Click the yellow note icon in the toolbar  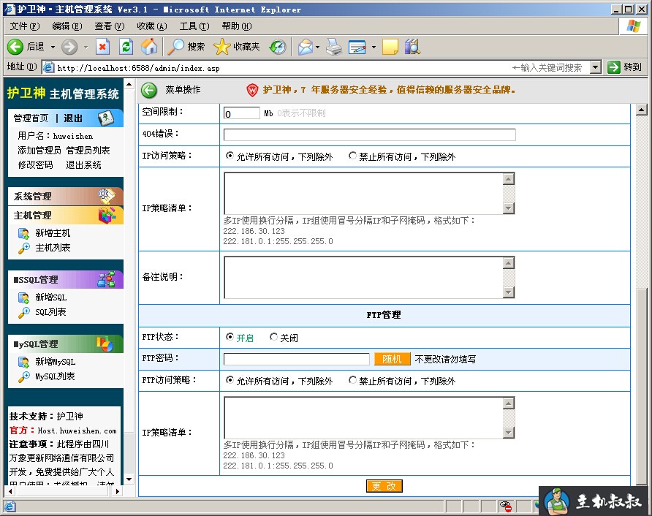click(x=390, y=47)
